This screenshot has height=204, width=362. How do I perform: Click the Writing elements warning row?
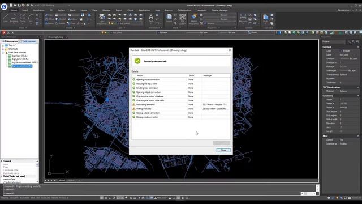(181, 109)
